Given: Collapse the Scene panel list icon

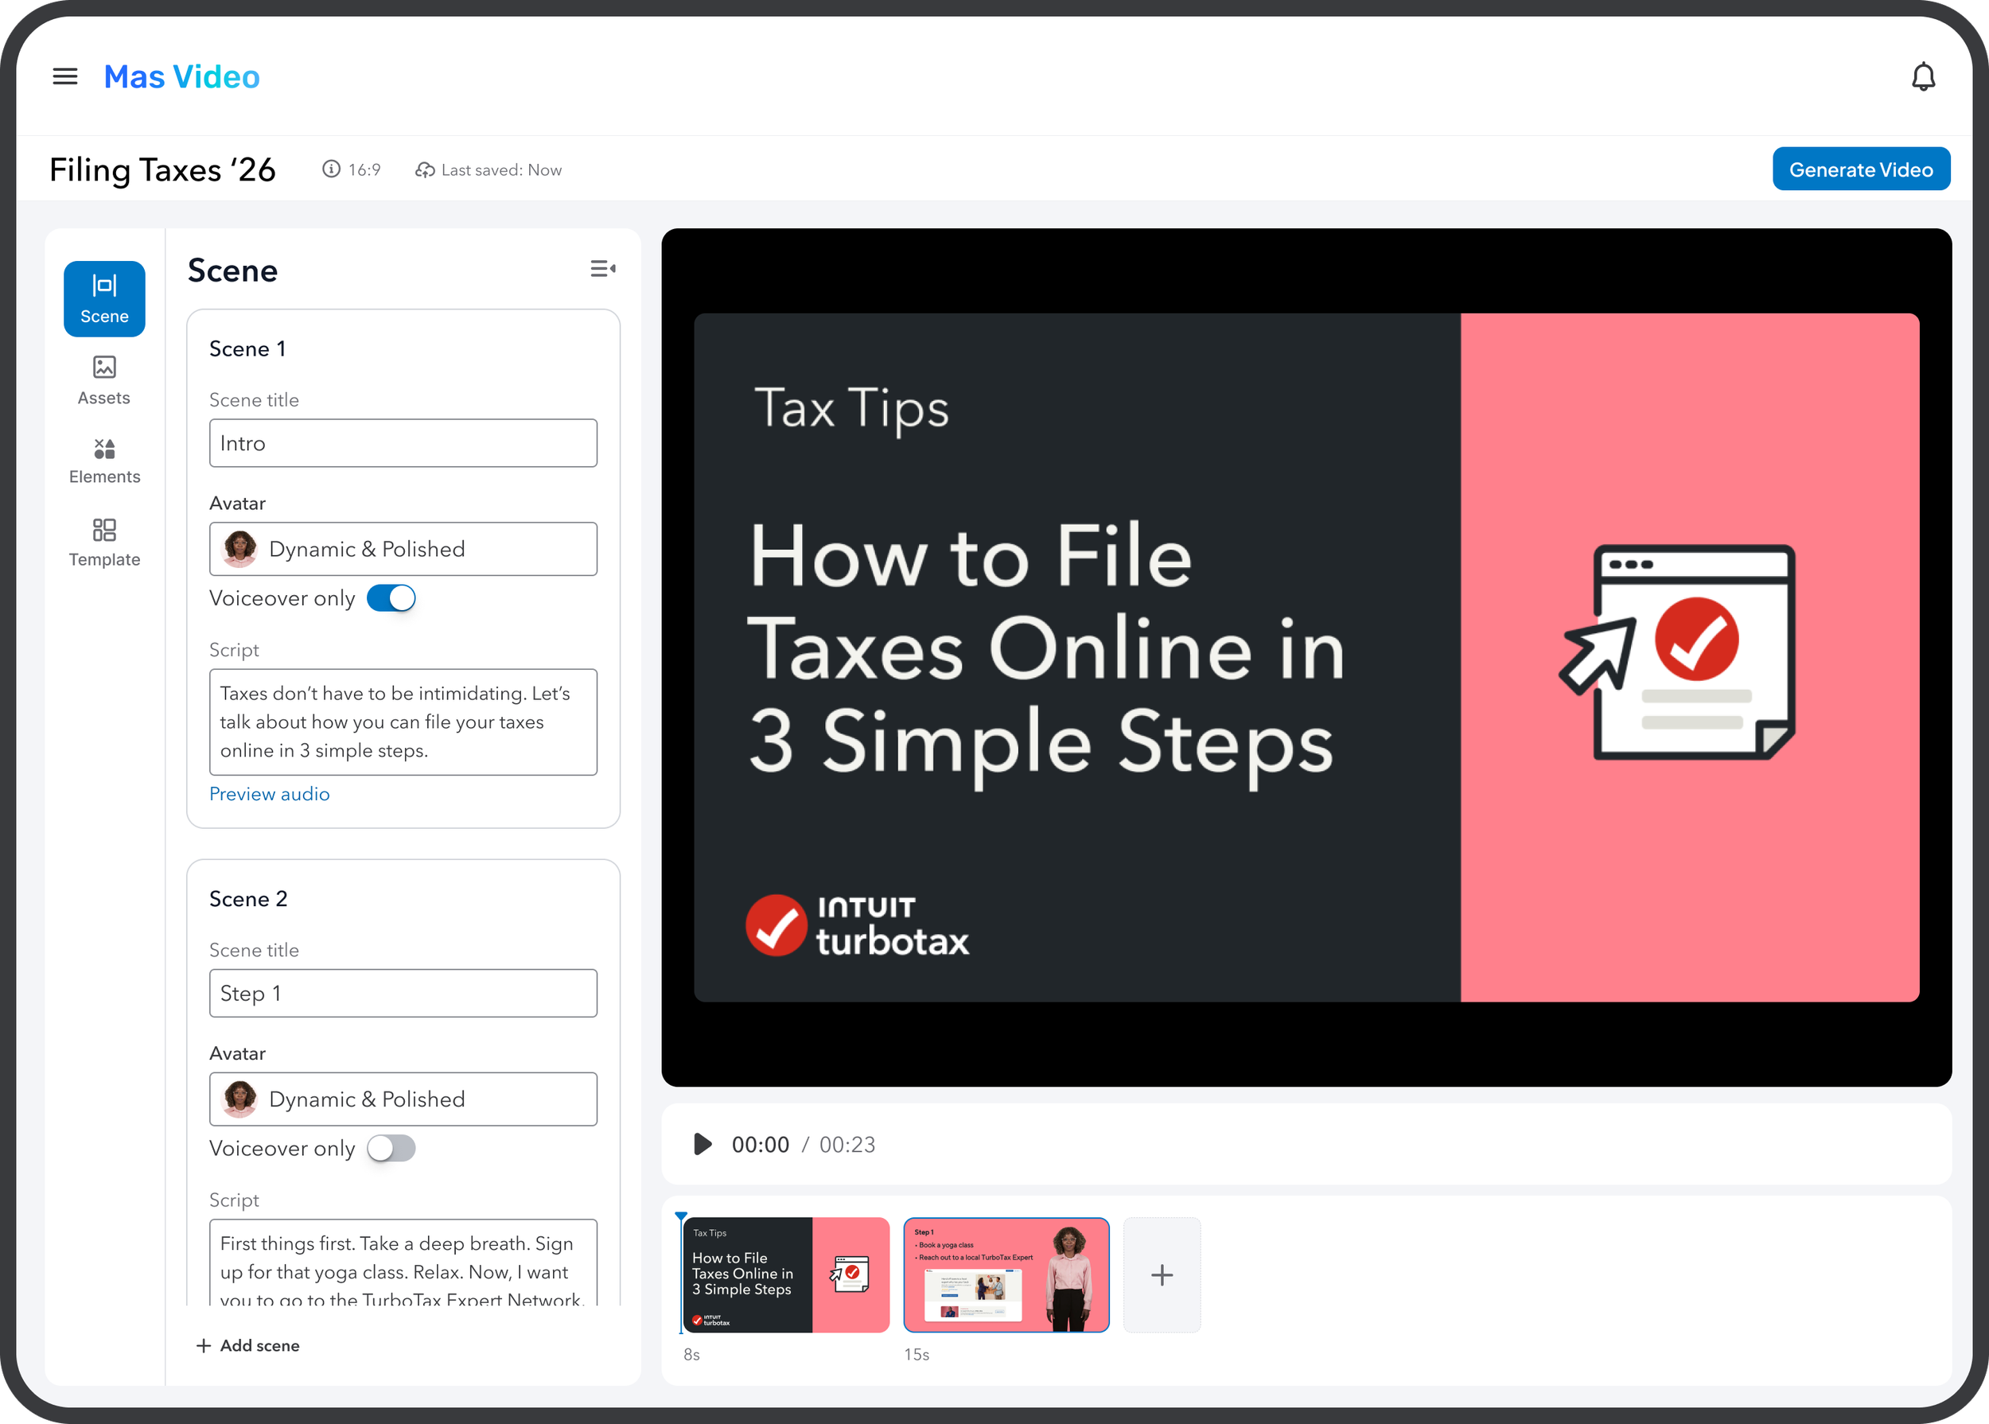Looking at the screenshot, I should click(x=602, y=269).
